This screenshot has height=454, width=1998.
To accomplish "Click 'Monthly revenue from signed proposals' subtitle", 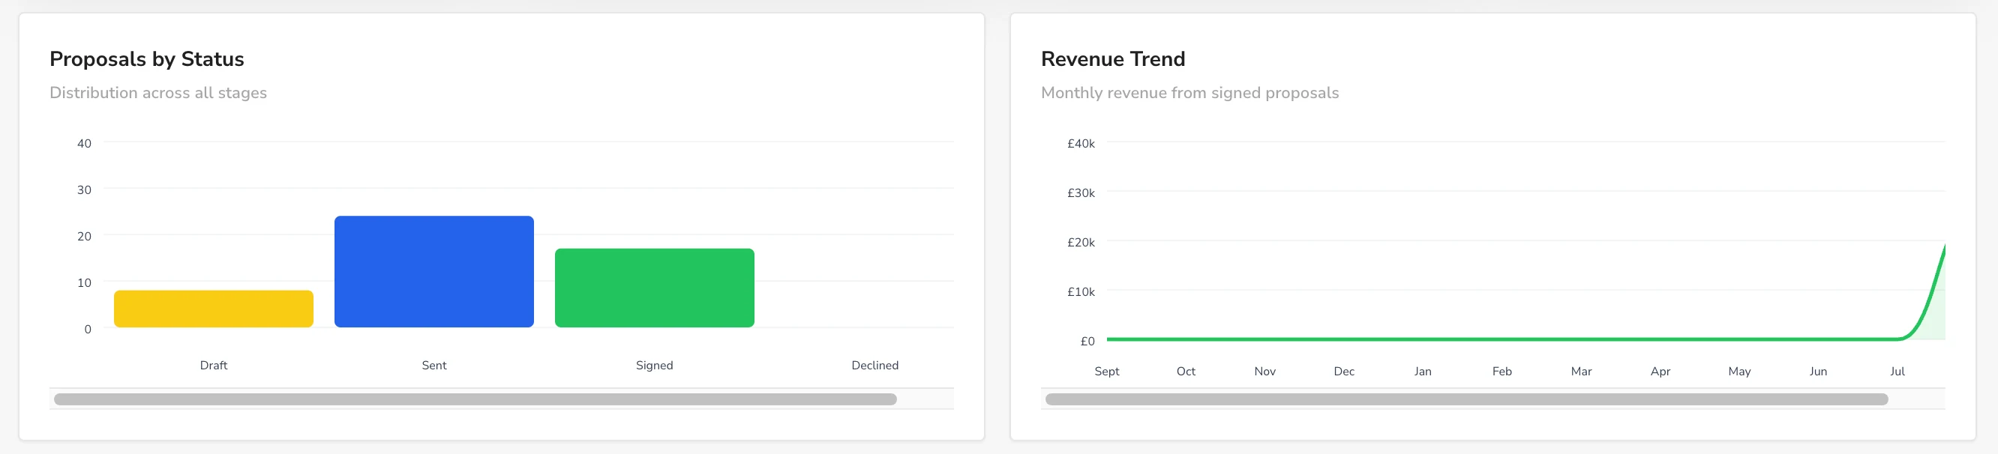I will coord(1189,93).
